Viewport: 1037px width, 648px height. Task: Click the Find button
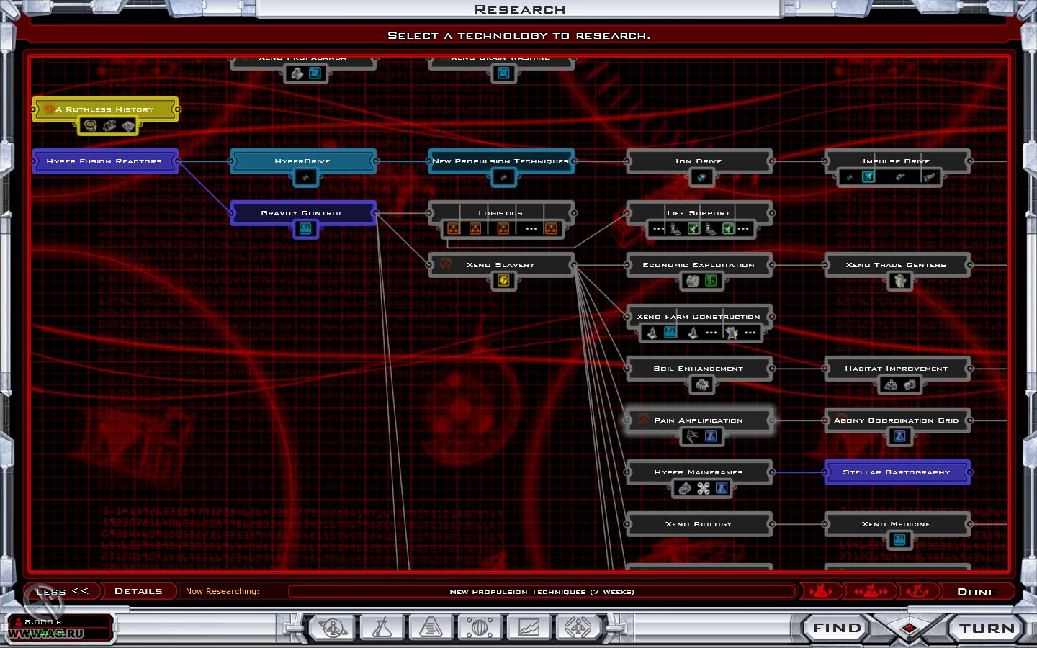(837, 628)
